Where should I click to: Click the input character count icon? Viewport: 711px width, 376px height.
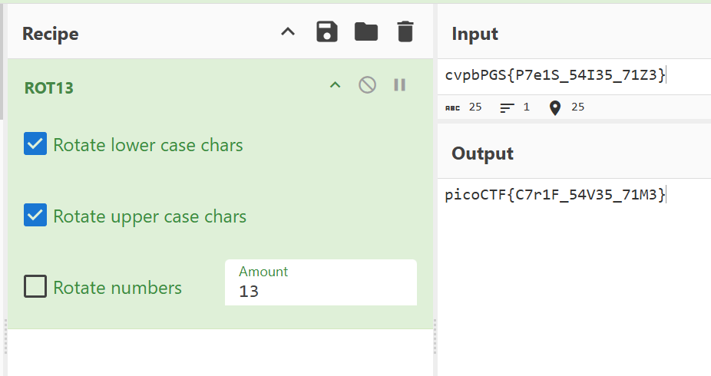point(453,107)
